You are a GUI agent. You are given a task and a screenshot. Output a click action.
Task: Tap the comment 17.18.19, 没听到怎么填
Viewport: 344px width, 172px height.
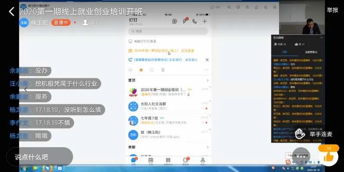coord(68,110)
